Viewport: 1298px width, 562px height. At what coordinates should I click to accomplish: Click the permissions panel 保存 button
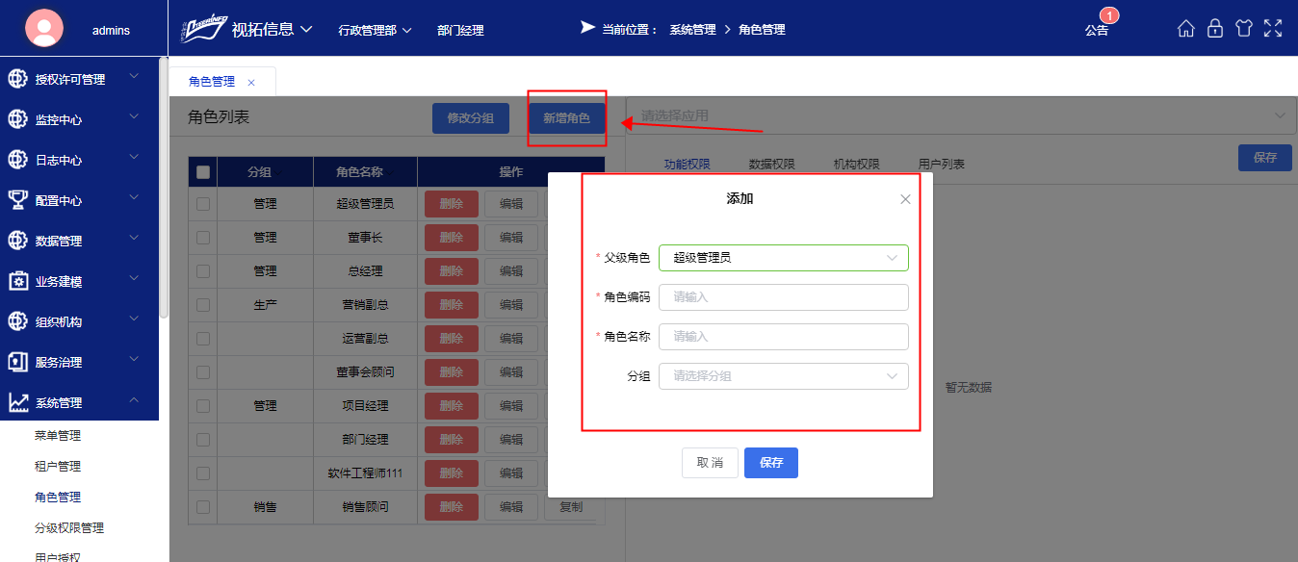point(1265,158)
